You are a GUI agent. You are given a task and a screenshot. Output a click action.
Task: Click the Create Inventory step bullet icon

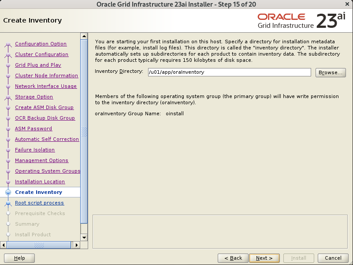tap(8, 192)
